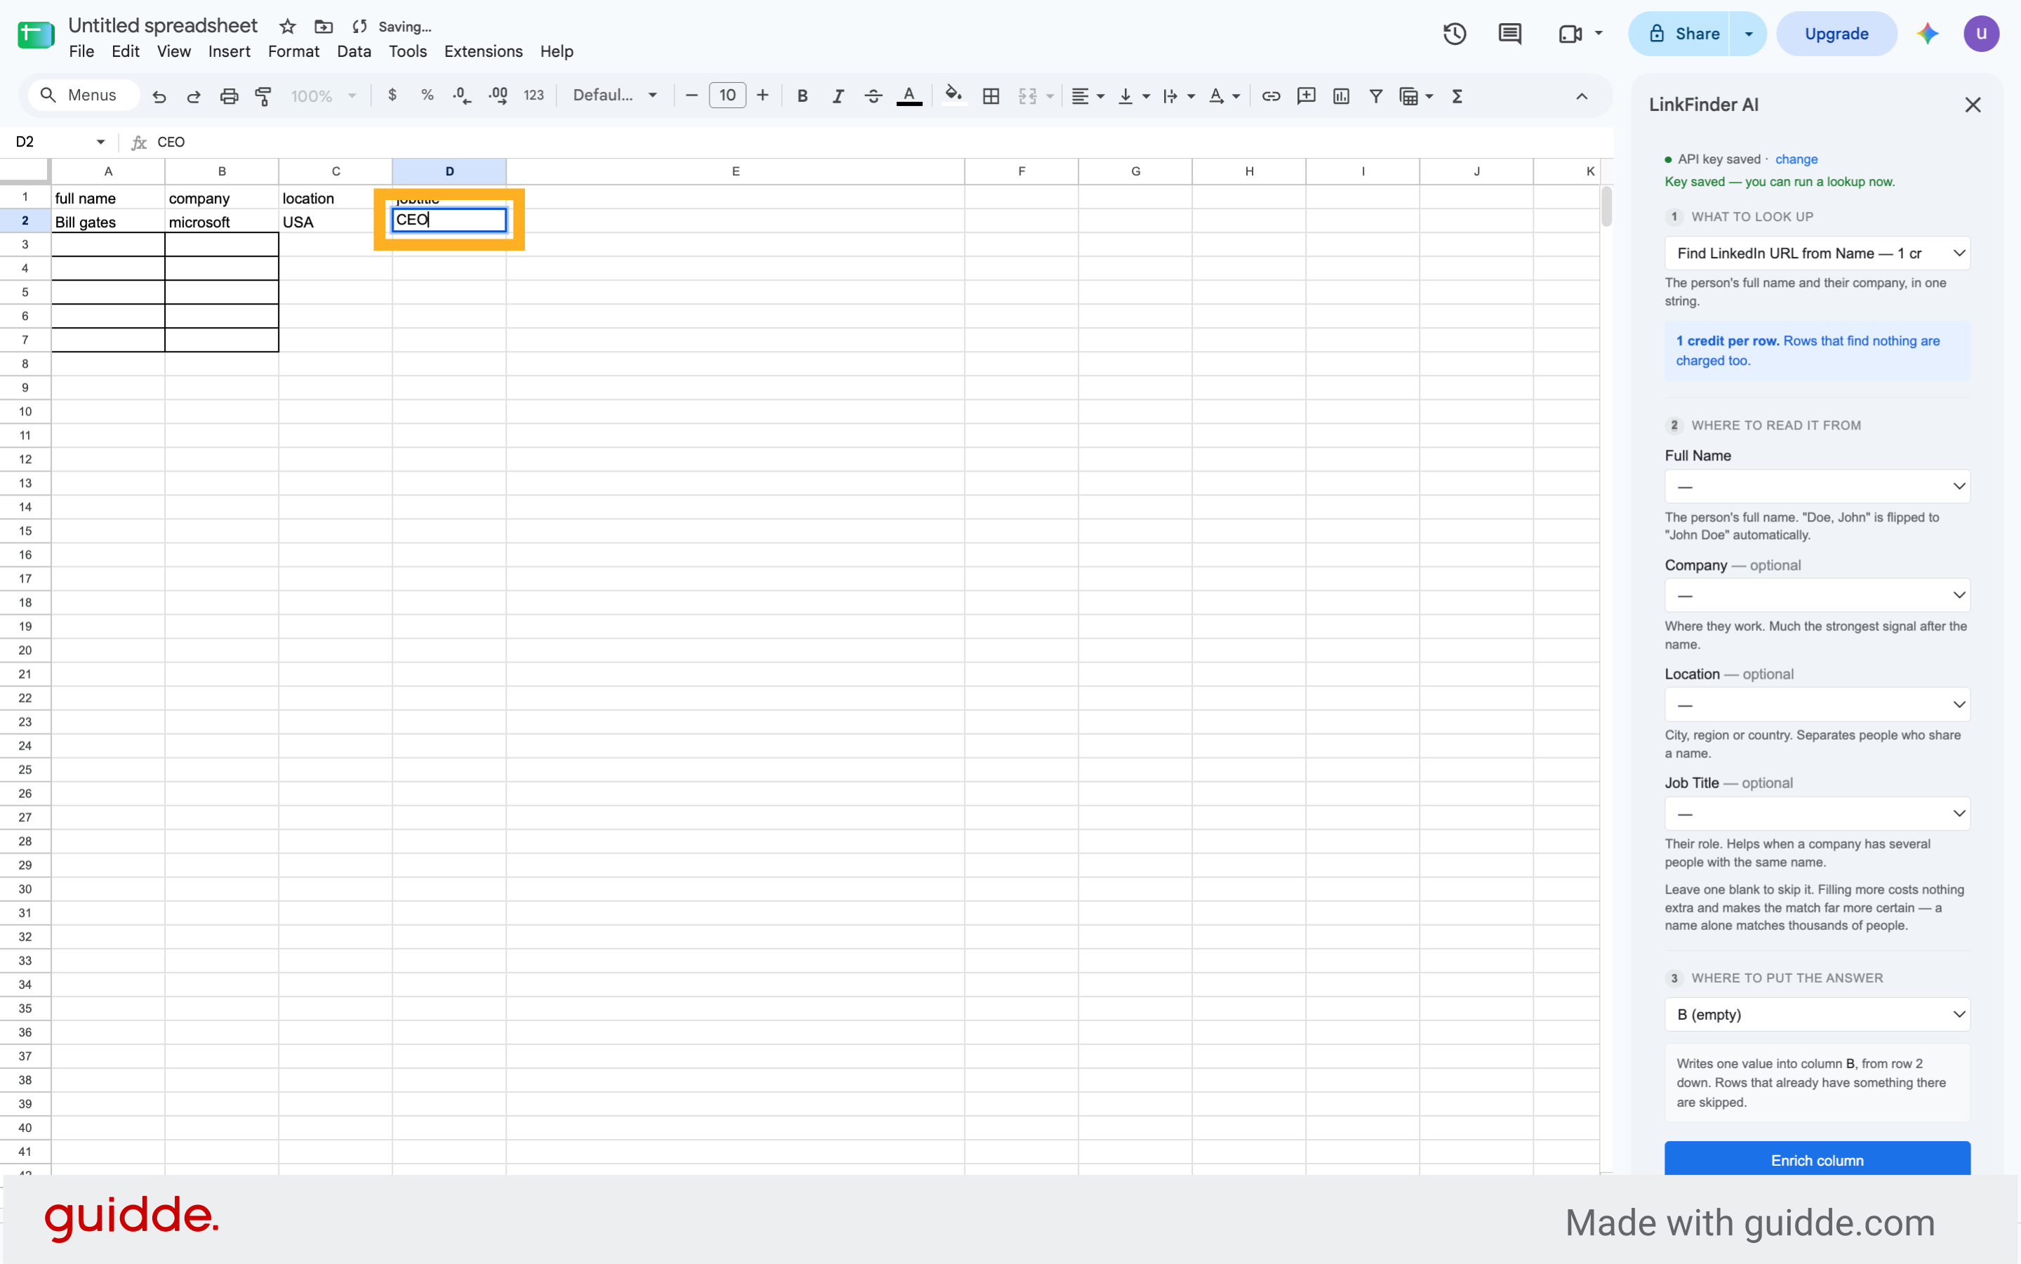Toggle strikethrough formatting
Screen dimensions: 2021x1264
point(874,96)
